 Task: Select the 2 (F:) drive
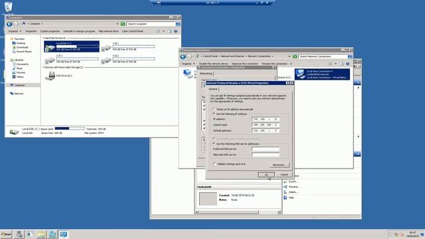[x=72, y=59]
